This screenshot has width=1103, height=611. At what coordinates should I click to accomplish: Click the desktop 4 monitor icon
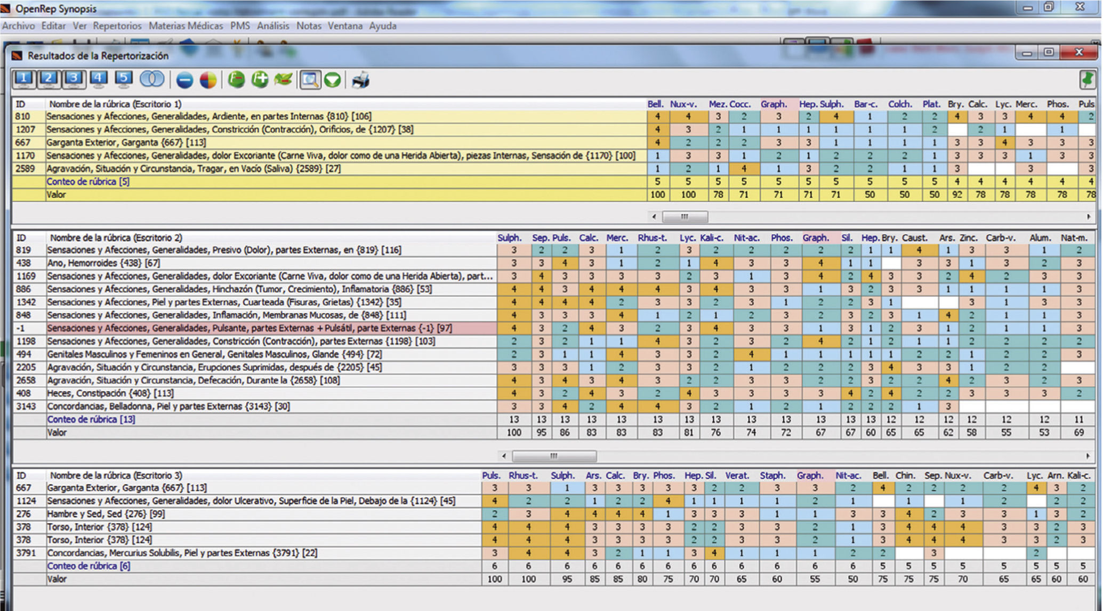click(x=98, y=79)
